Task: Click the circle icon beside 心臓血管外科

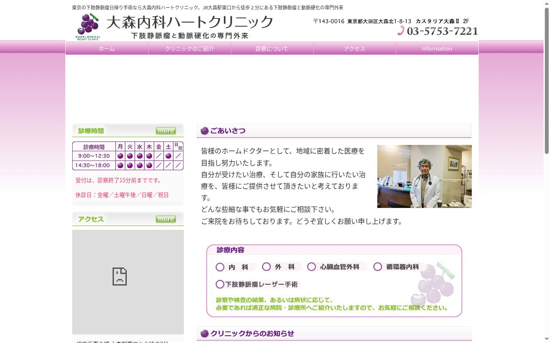Action: pos(312,267)
